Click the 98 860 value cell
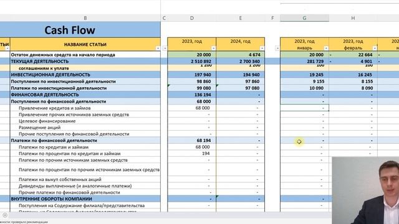This screenshot has height=224, width=399. [192, 82]
